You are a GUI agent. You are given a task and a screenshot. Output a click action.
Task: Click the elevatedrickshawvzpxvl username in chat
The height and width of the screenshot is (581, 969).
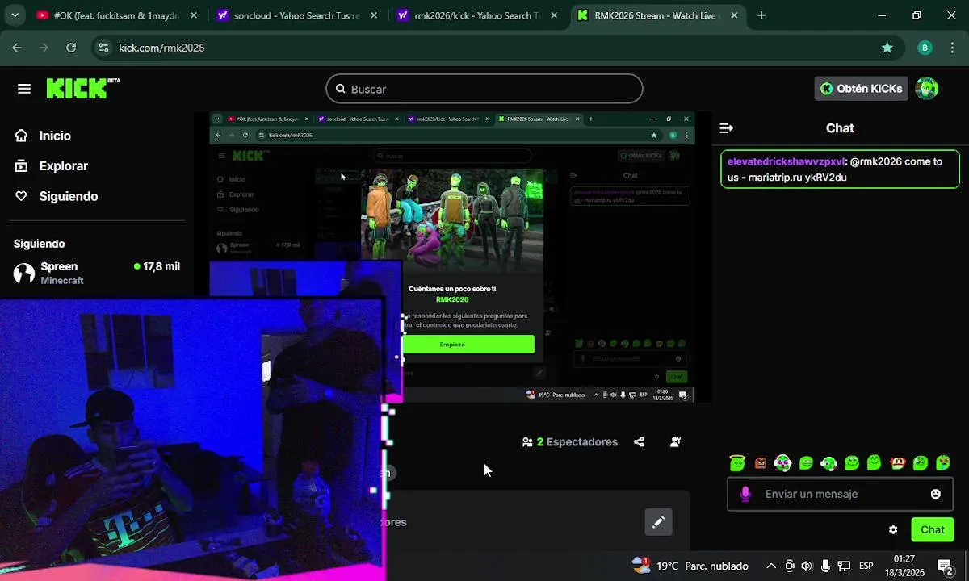coord(786,161)
